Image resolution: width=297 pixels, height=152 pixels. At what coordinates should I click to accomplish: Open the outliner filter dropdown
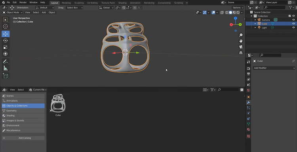291,8
